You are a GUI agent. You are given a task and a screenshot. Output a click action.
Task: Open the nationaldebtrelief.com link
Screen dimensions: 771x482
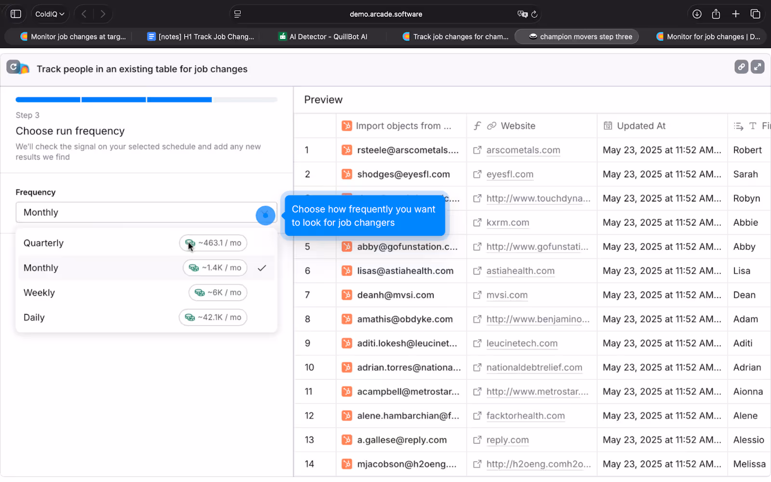(534, 367)
